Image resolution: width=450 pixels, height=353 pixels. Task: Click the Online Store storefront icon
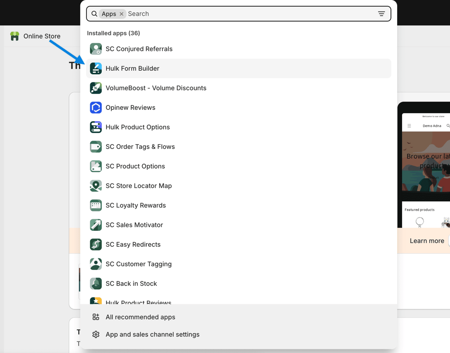(x=15, y=36)
